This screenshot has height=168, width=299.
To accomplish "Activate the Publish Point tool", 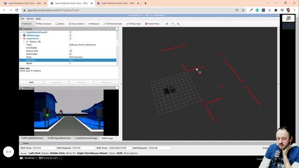I will click(152, 24).
